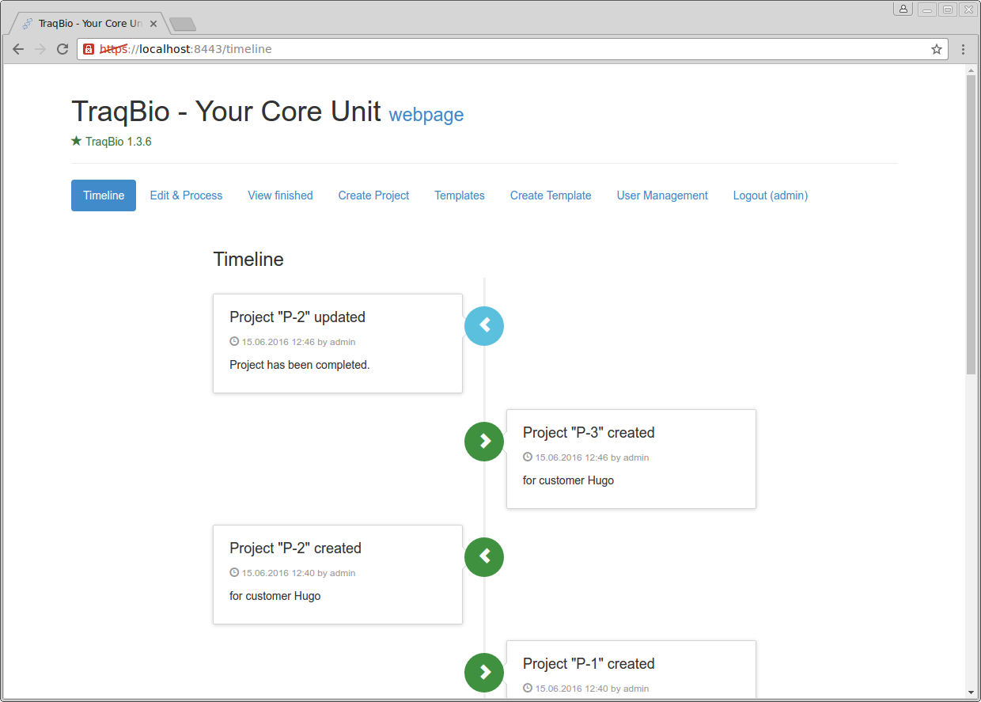Click the insecure HTTPS warning icon
The image size is (981, 702).
tap(89, 49)
